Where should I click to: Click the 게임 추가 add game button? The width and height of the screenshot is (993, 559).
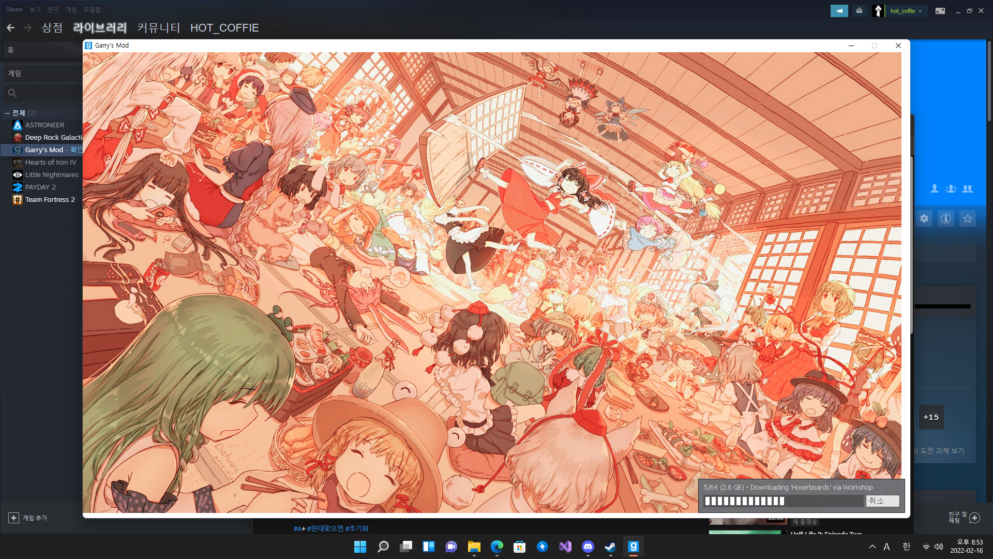click(28, 518)
